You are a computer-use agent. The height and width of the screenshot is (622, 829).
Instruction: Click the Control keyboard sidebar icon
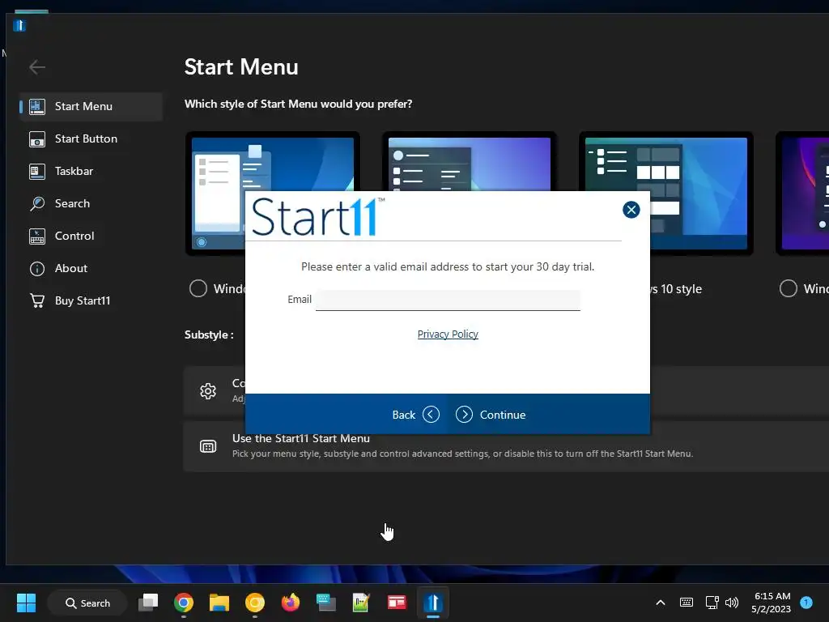pyautogui.click(x=37, y=236)
